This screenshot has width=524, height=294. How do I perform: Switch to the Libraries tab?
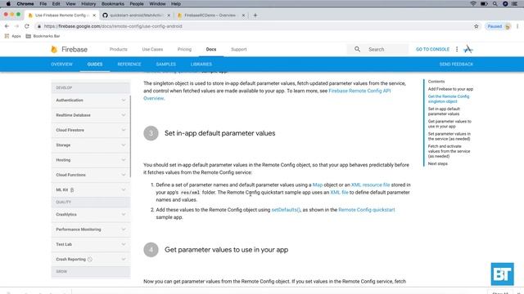click(201, 65)
